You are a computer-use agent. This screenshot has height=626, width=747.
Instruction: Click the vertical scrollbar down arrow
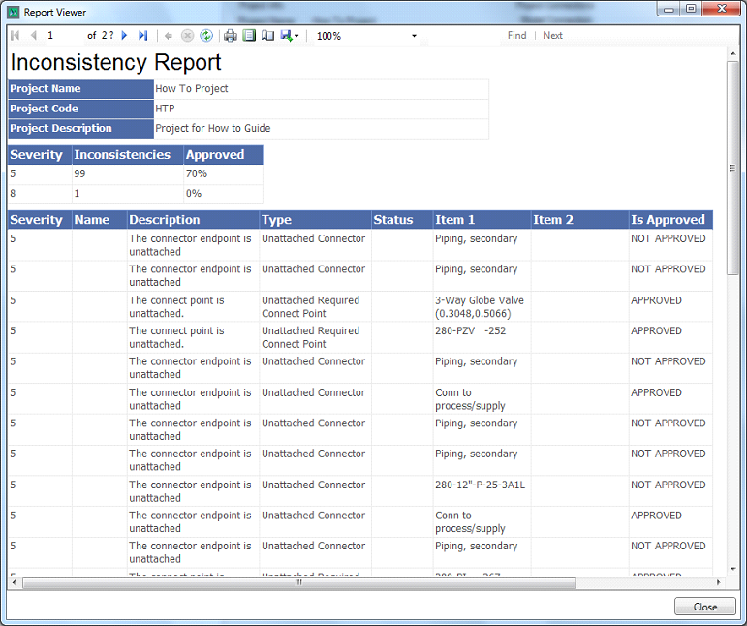tap(733, 569)
